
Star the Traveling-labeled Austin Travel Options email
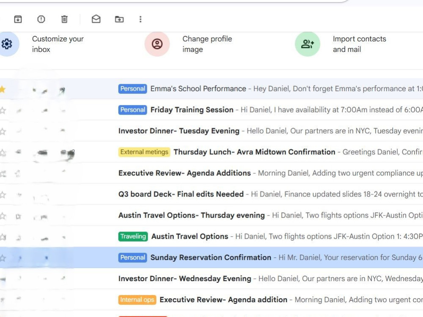(3, 237)
